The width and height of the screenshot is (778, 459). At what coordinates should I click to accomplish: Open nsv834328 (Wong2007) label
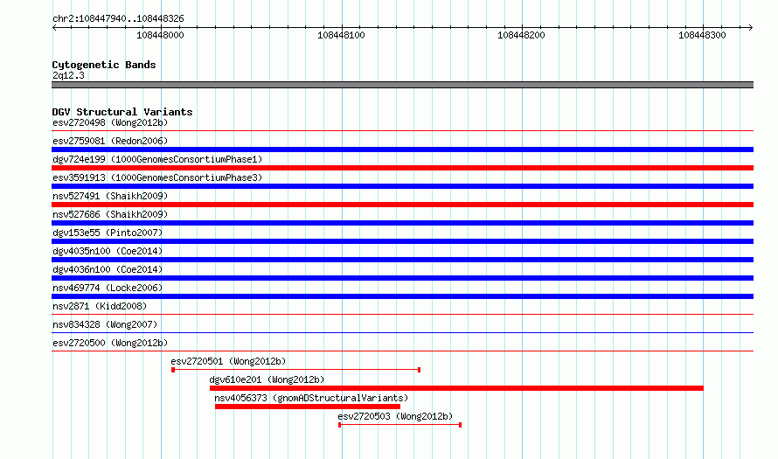click(105, 324)
